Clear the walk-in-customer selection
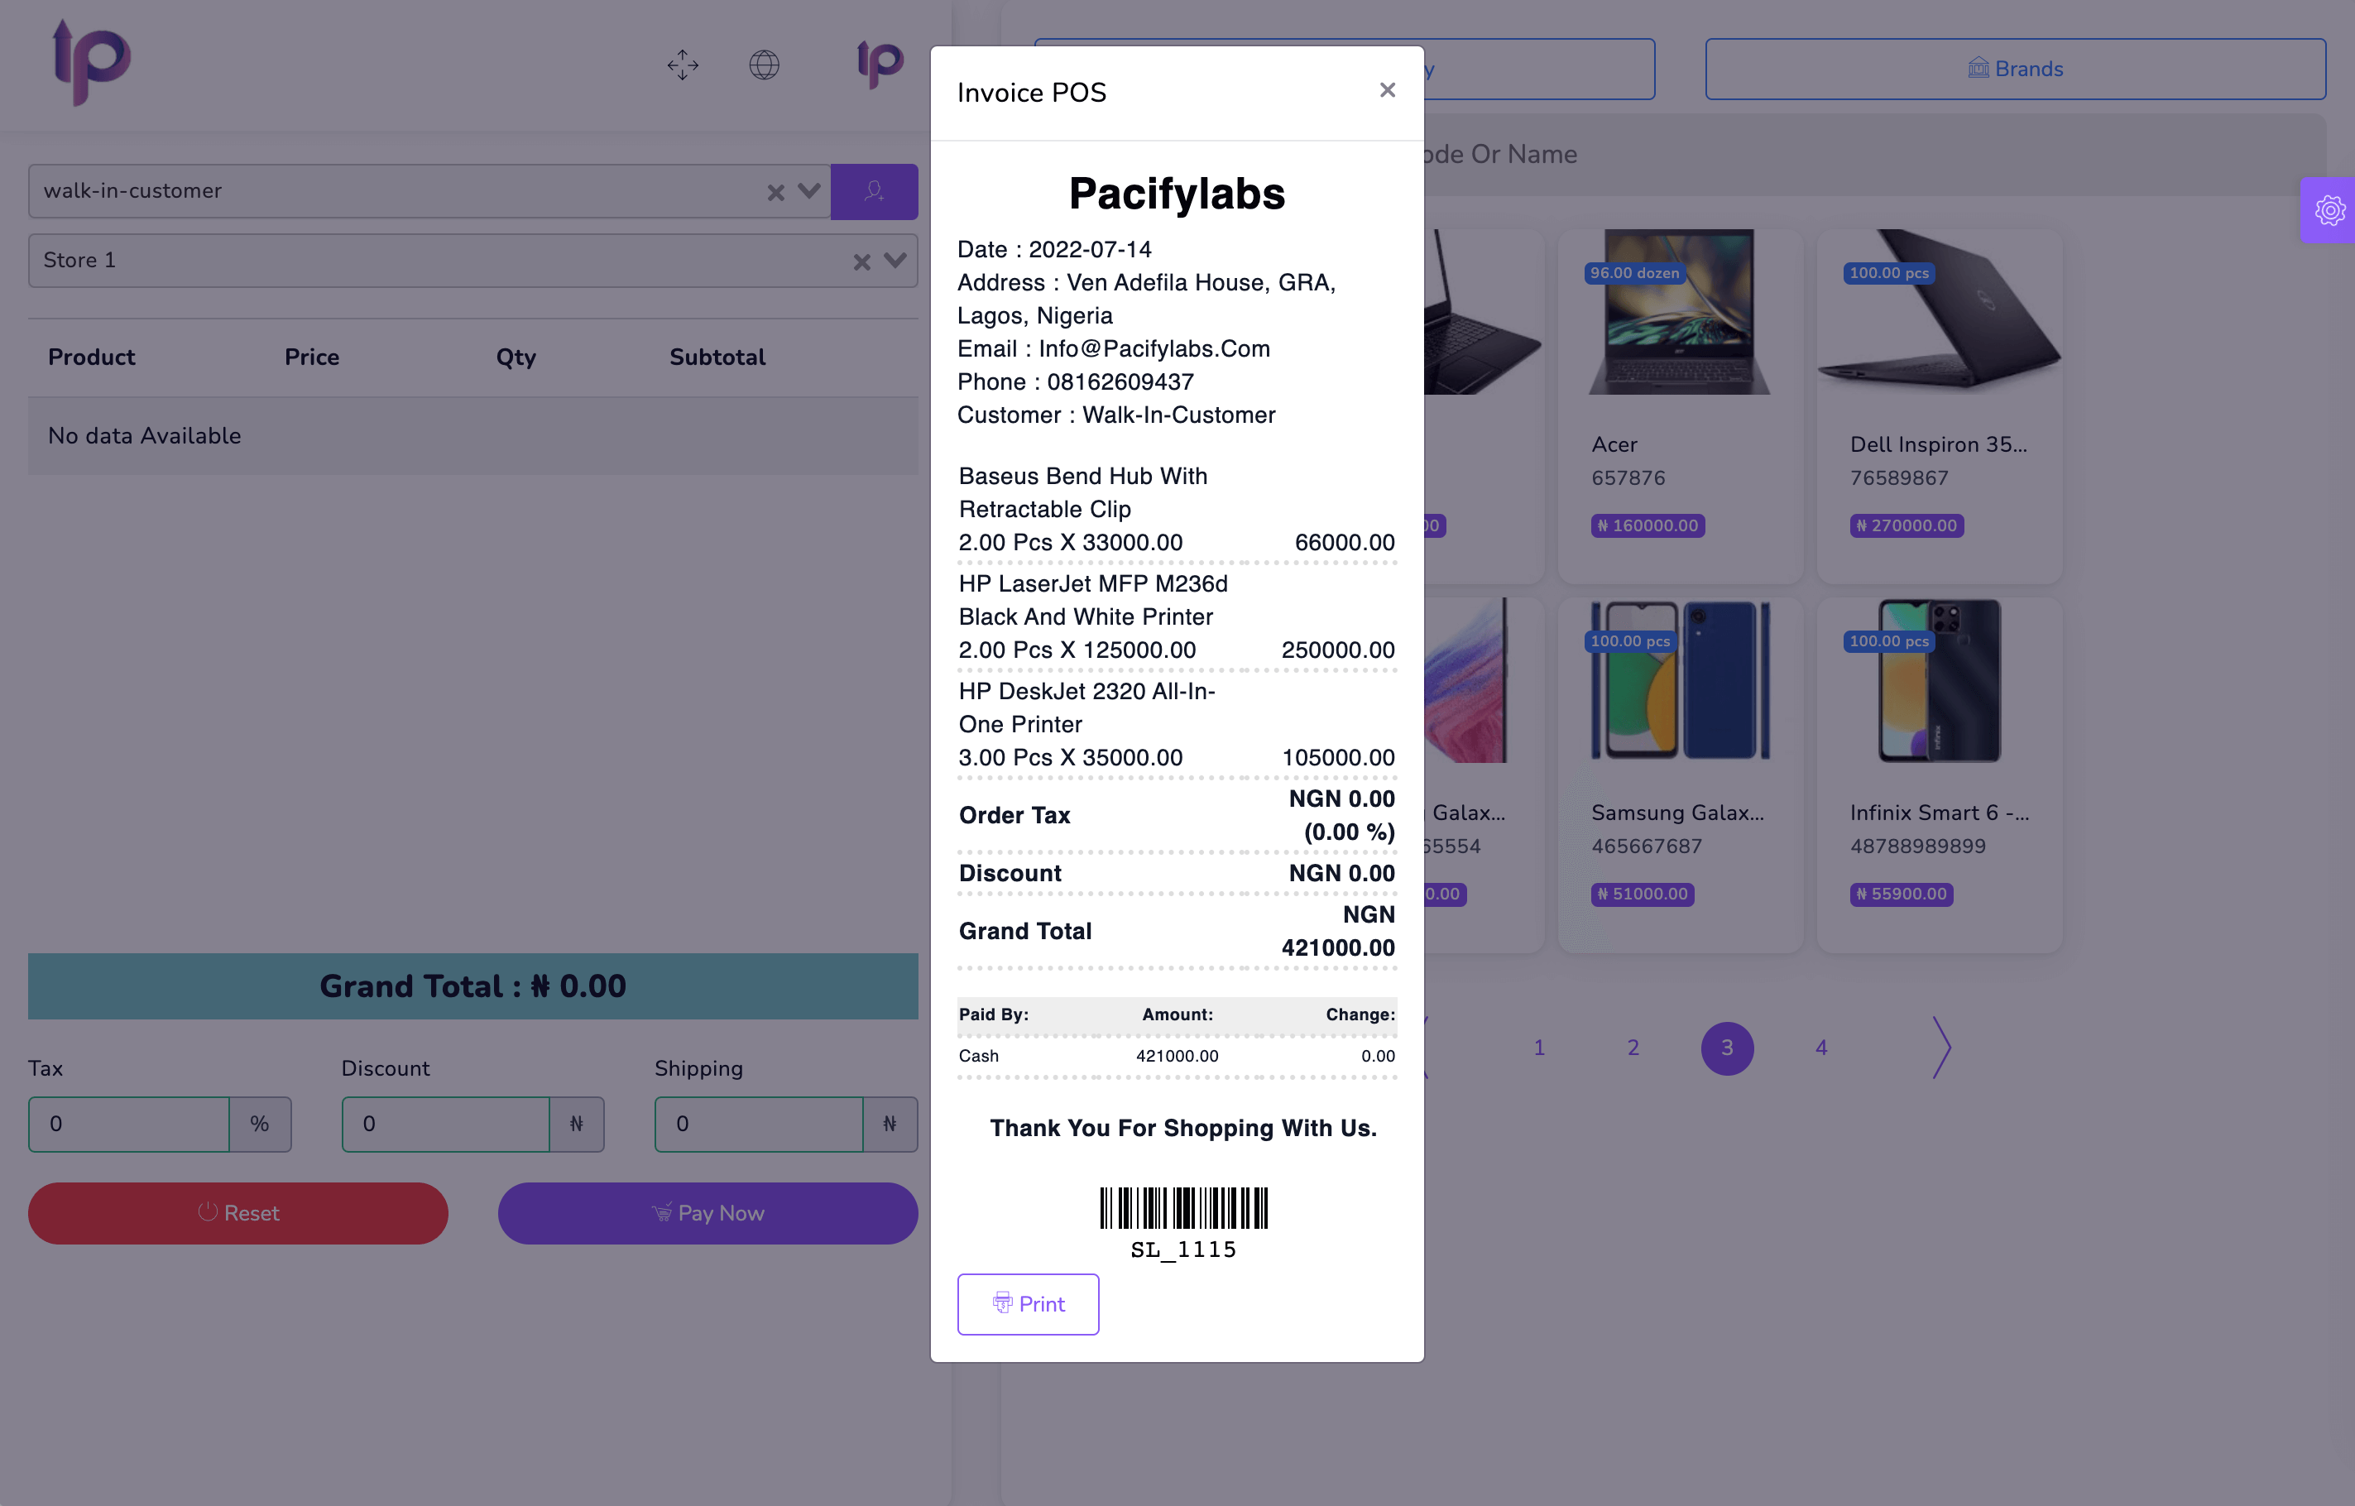The image size is (2355, 1506). (775, 193)
